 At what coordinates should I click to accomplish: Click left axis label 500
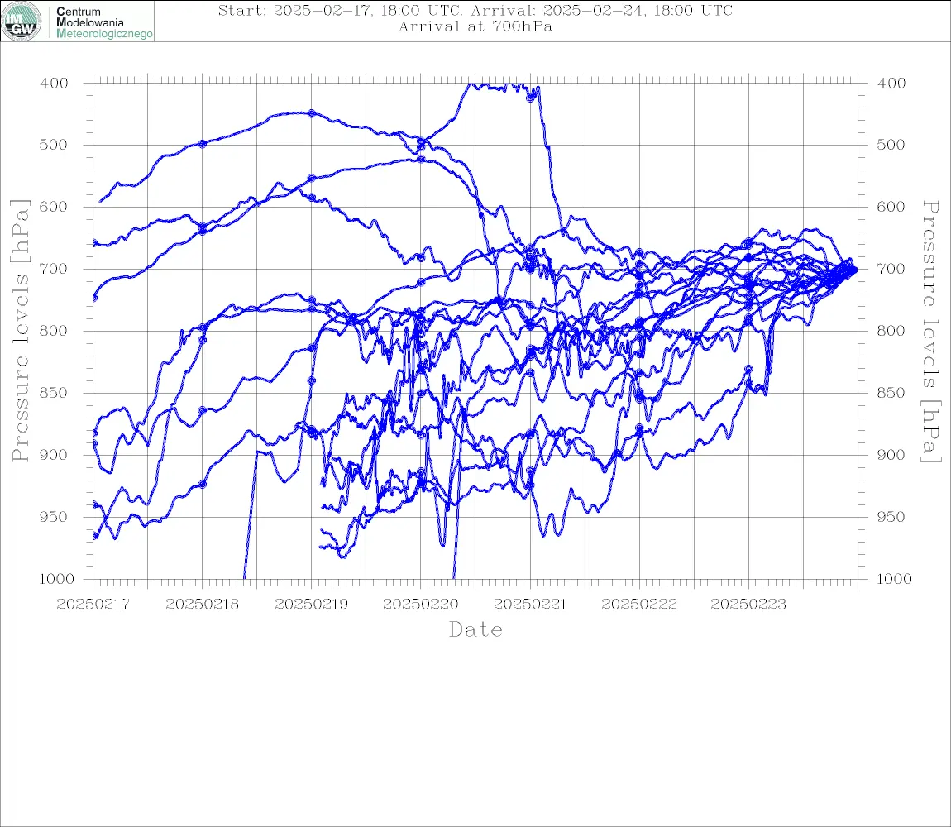54,145
